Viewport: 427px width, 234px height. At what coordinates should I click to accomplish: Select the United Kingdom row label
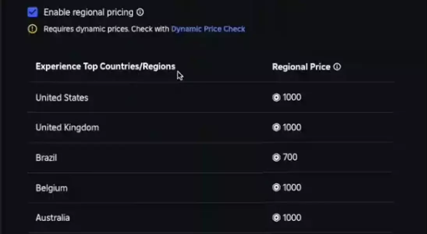67,128
